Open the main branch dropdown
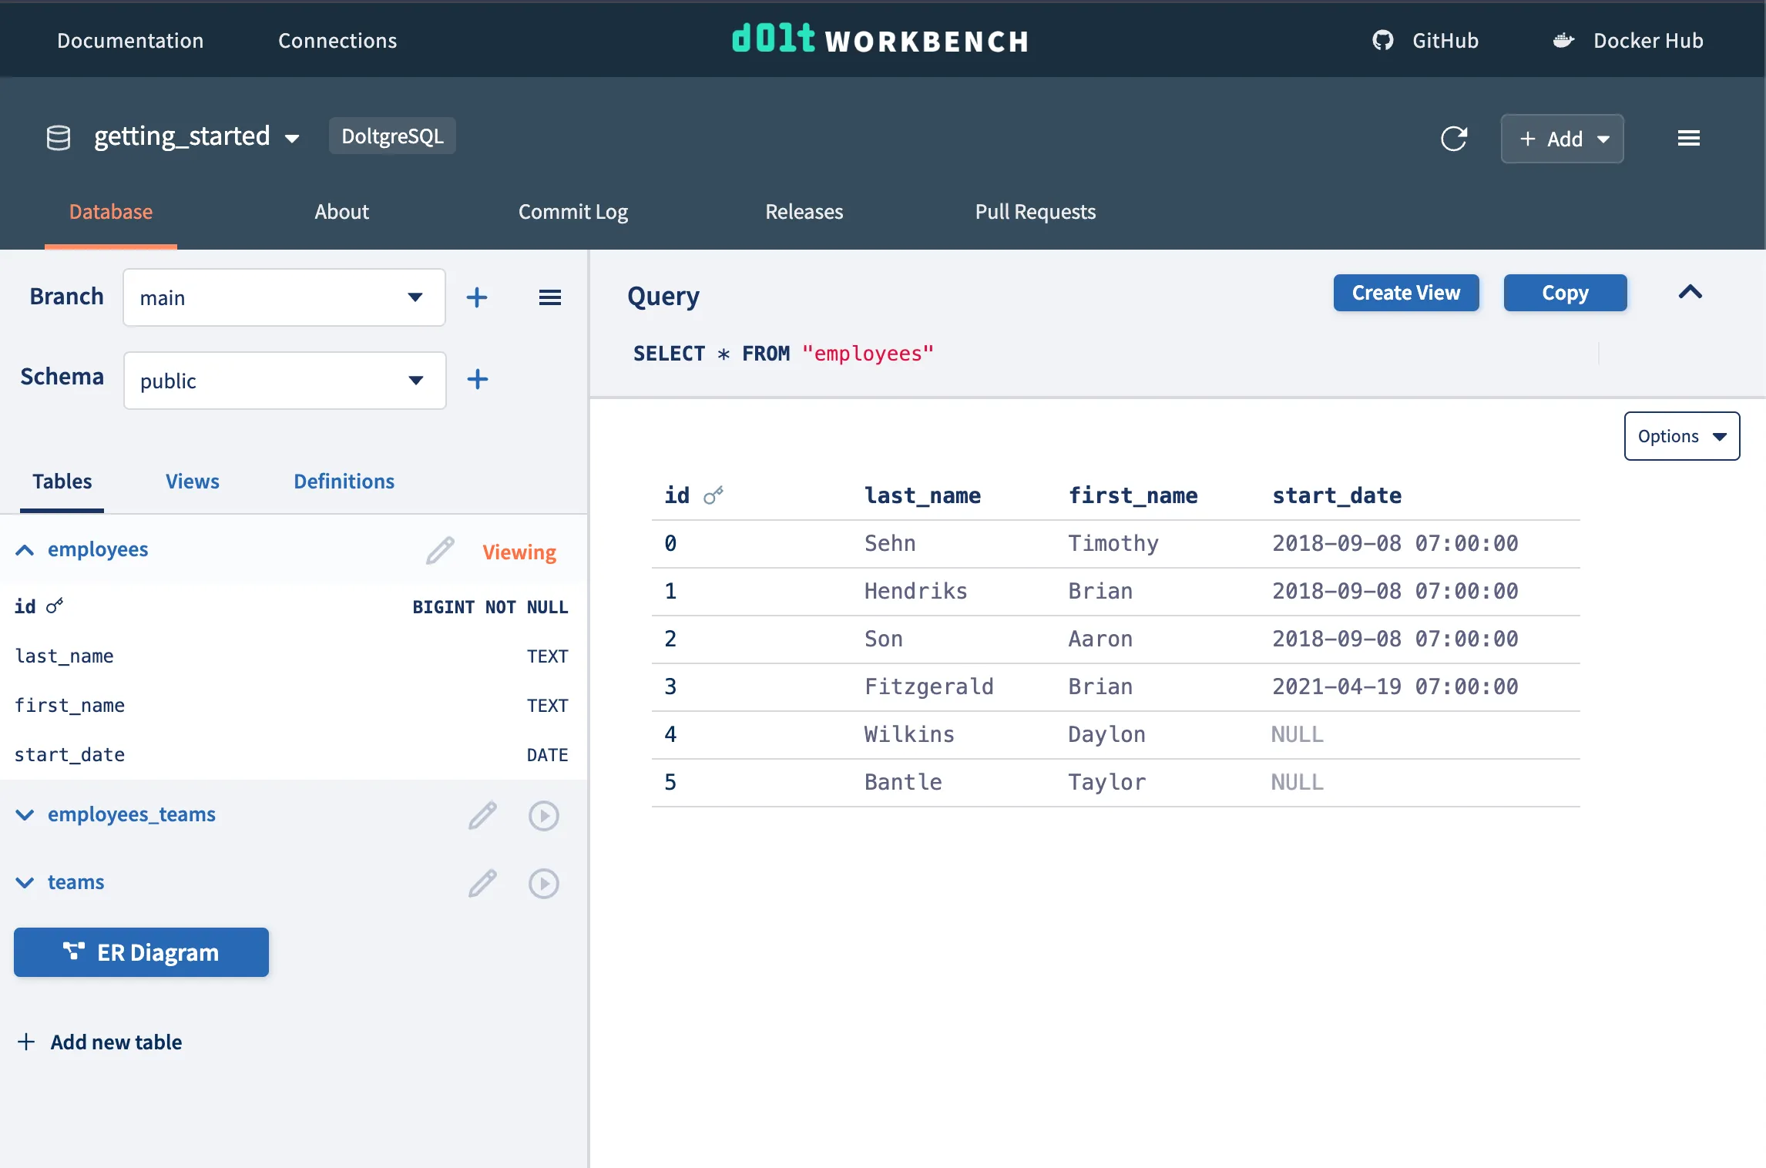 coord(284,297)
